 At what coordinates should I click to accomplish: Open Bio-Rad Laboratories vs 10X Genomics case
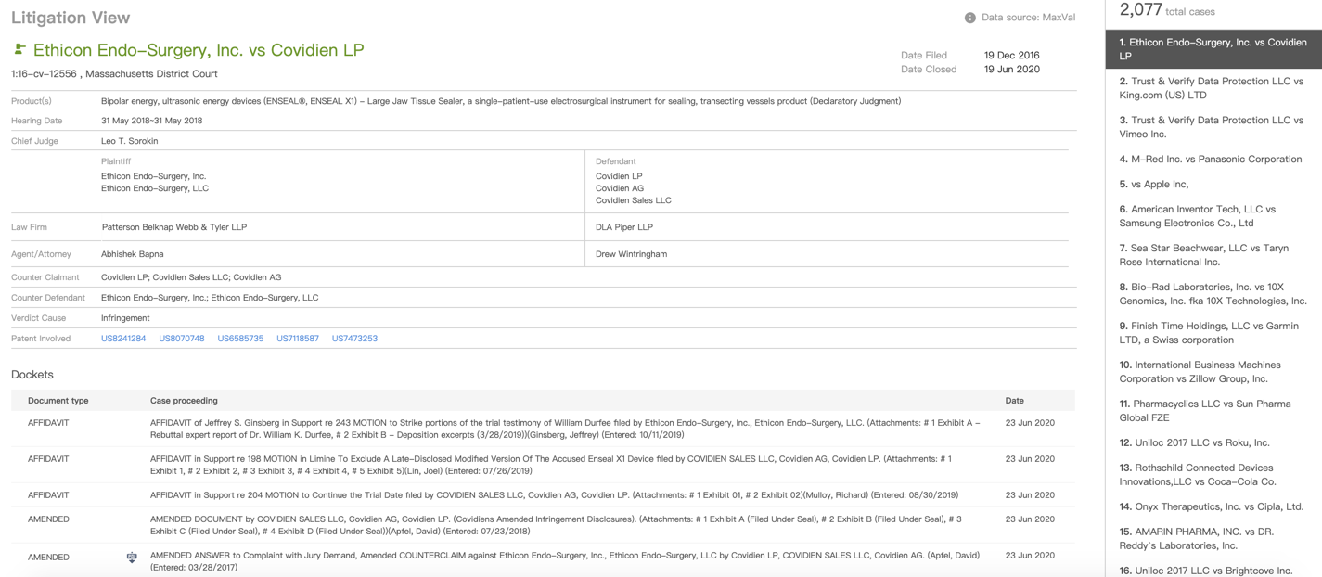[1213, 294]
